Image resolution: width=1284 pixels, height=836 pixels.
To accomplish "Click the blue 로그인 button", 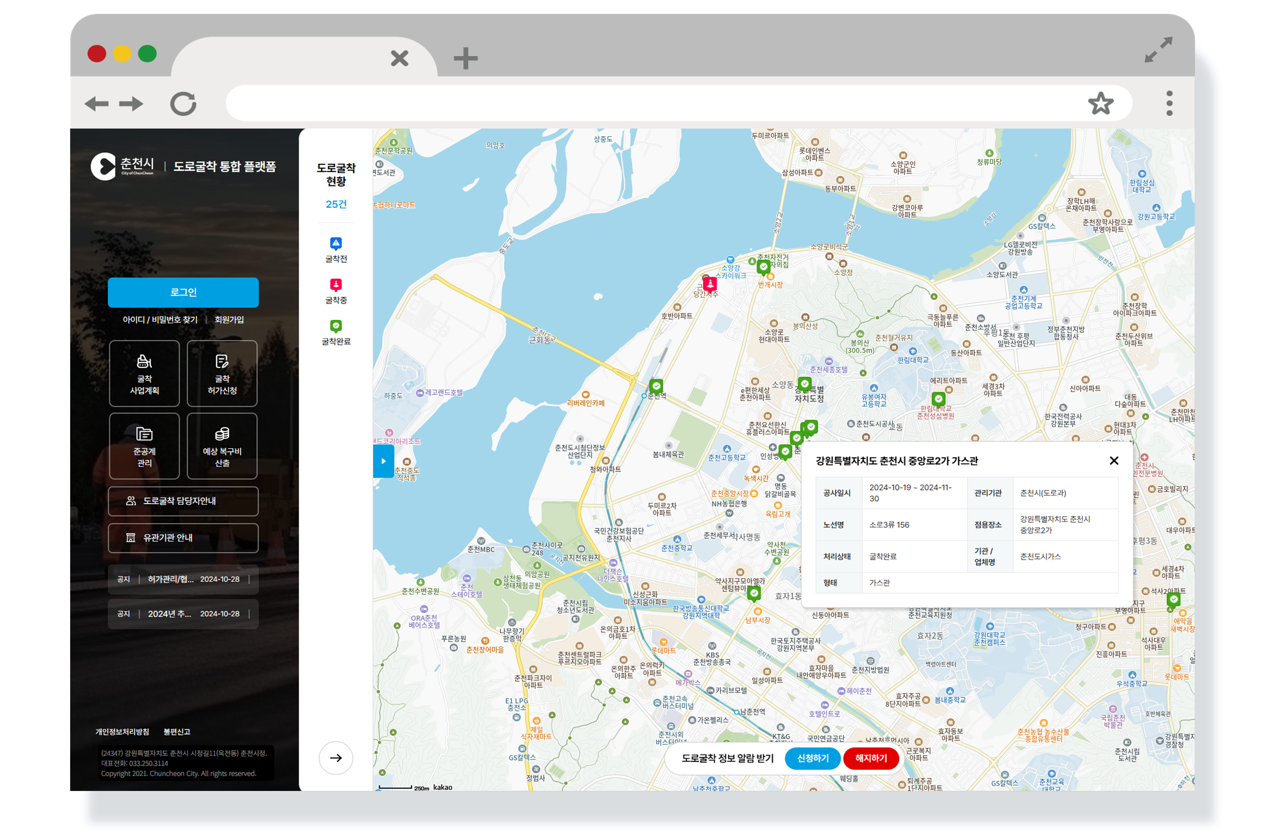I will coord(183,292).
